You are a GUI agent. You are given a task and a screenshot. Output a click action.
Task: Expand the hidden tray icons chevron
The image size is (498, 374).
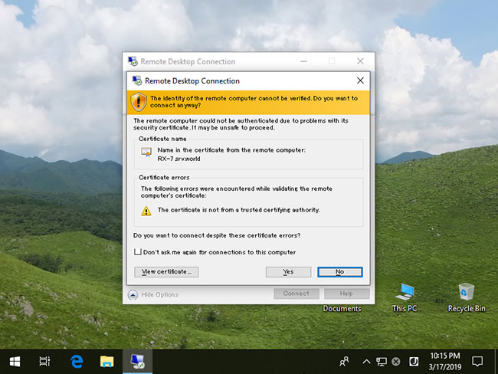tap(366, 361)
